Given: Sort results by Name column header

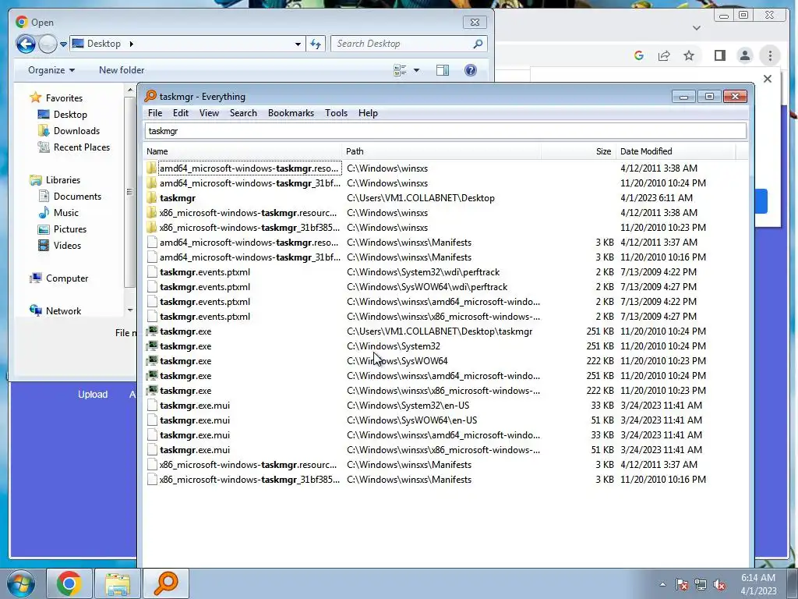Looking at the screenshot, I should click(x=243, y=151).
